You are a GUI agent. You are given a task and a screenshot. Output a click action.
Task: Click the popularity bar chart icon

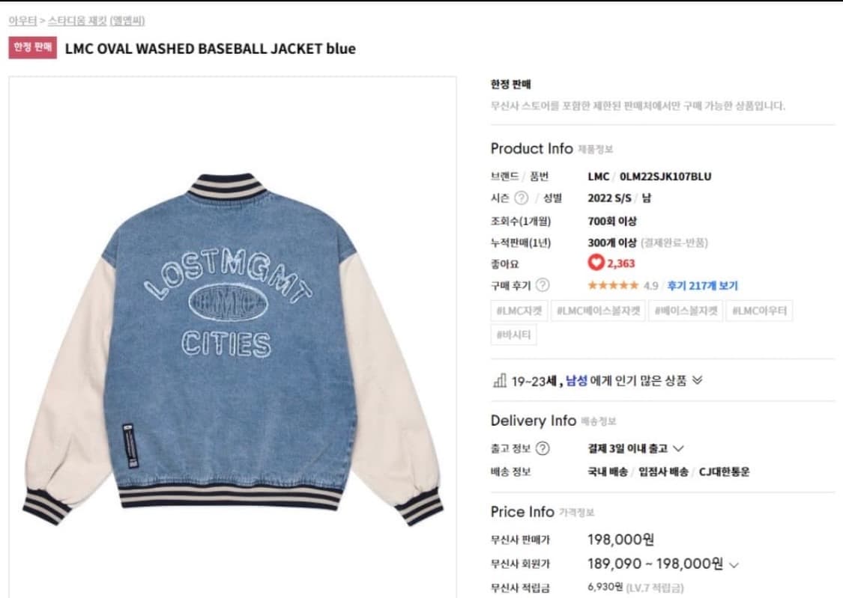point(500,381)
